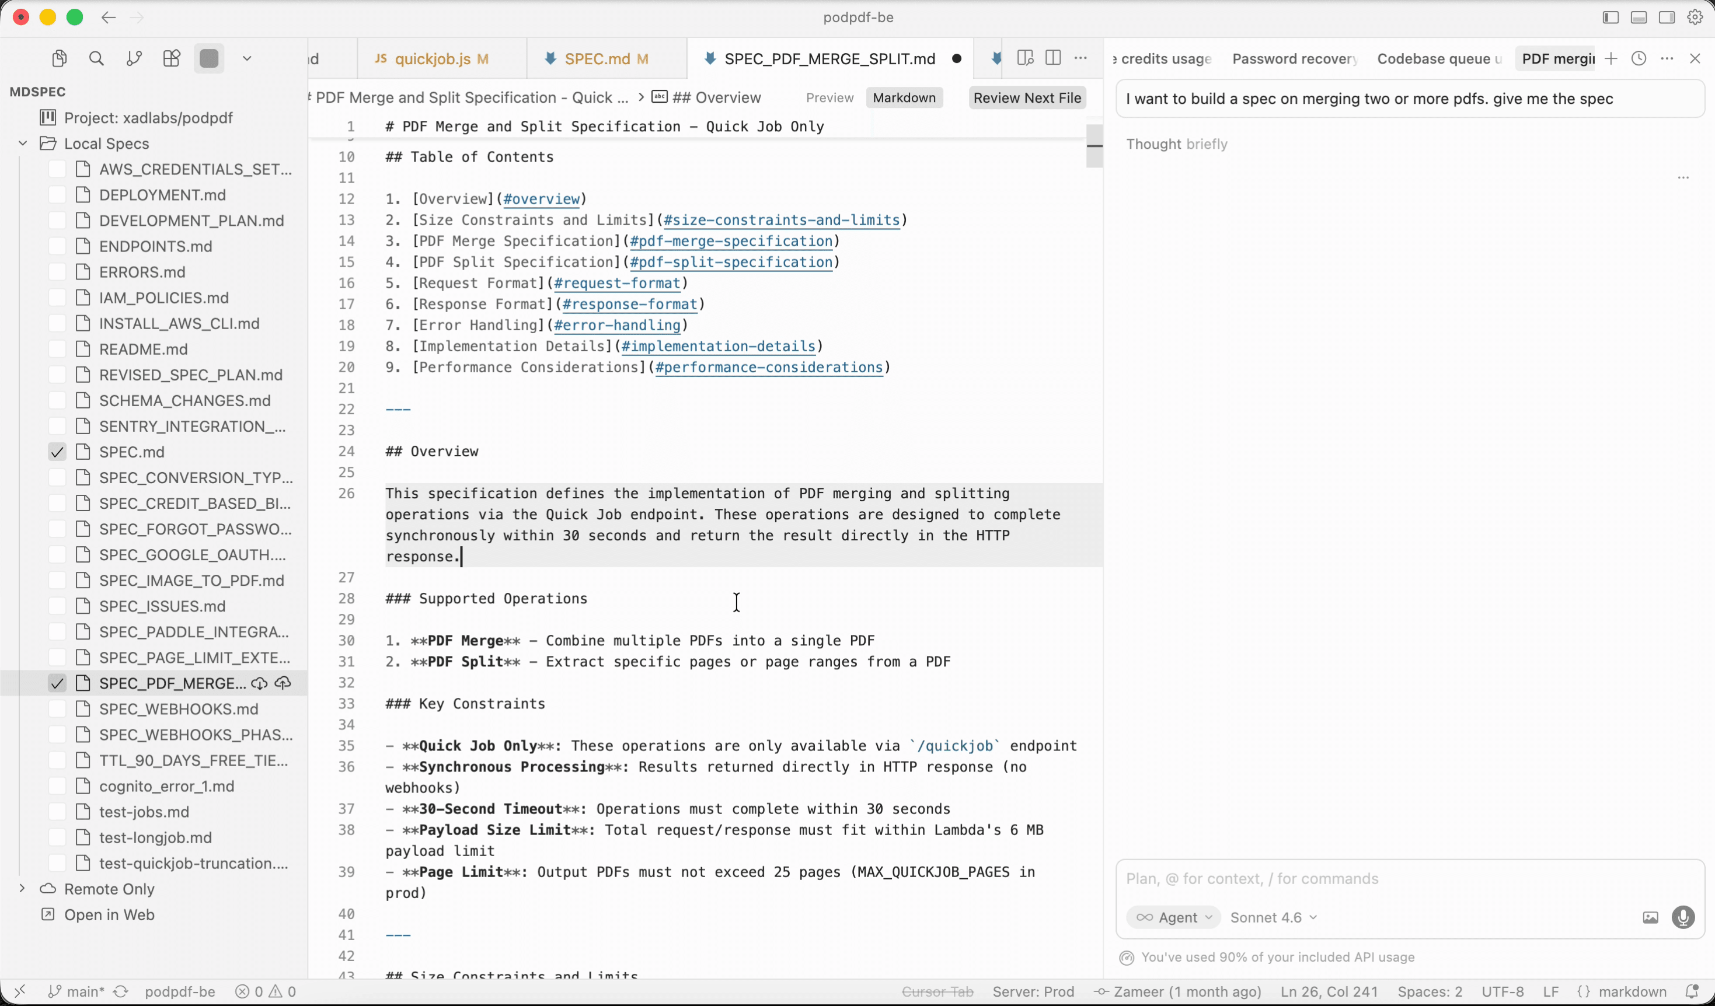Click the Review Next File button

coord(1027,97)
